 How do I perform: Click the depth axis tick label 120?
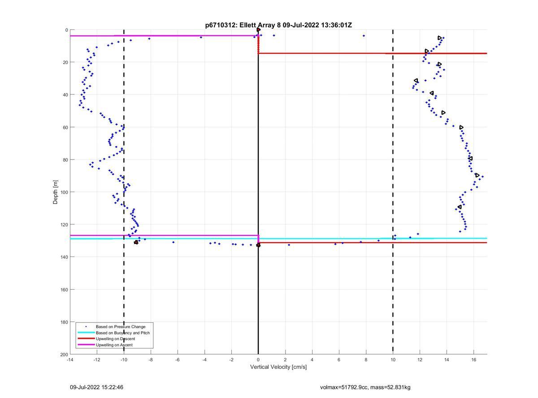pyautogui.click(x=64, y=225)
